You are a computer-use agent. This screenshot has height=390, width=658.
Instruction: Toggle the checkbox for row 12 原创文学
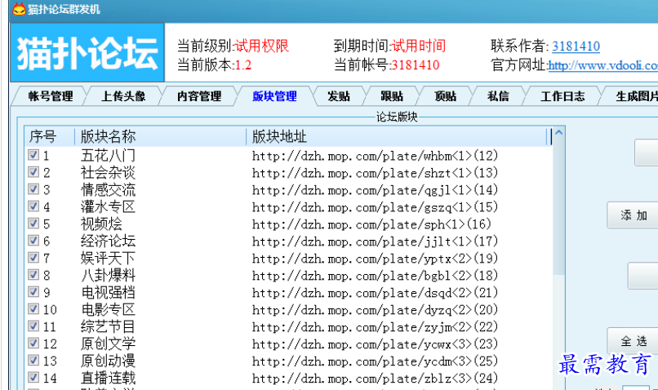(x=33, y=343)
